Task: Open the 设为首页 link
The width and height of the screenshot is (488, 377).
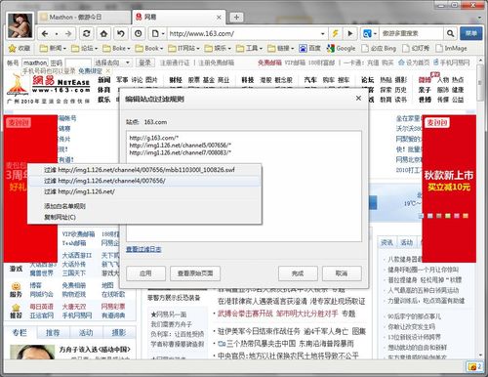Action: pos(414,63)
